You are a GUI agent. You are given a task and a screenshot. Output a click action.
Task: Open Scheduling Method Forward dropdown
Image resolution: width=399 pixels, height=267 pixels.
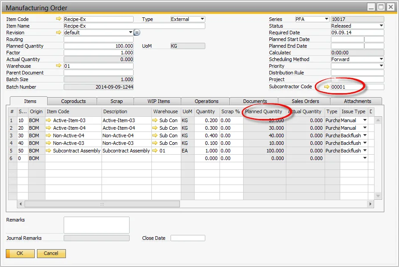(x=381, y=59)
